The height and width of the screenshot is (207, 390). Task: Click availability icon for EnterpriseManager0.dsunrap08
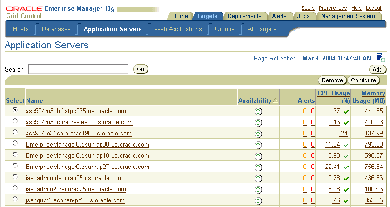pos(258,145)
